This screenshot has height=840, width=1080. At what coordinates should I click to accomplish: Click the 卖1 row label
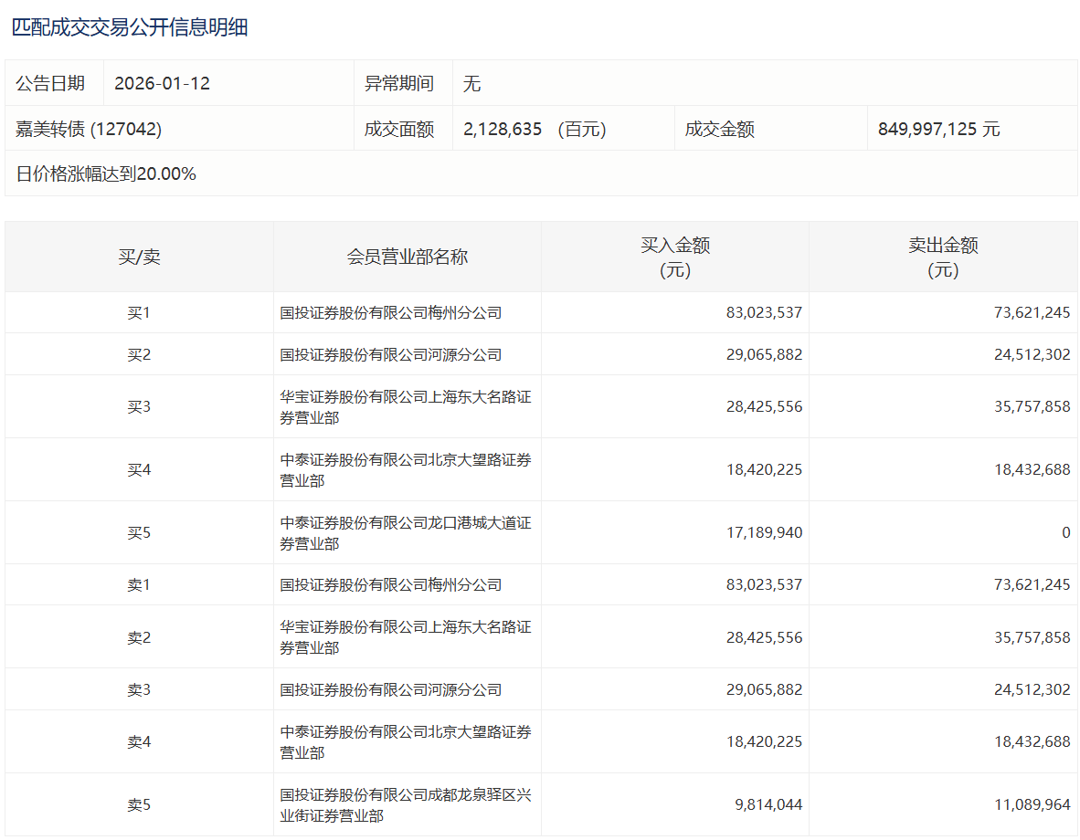click(139, 584)
